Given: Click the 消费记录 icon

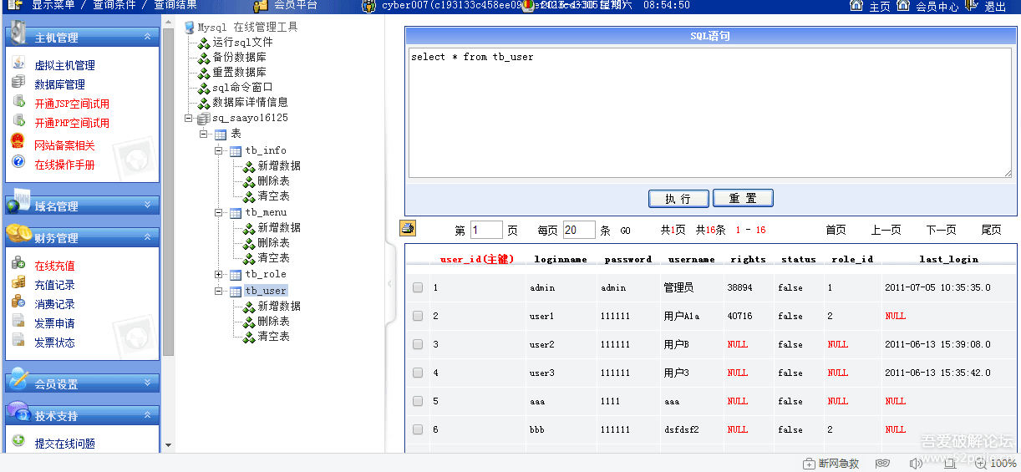Looking at the screenshot, I should pyautogui.click(x=18, y=302).
